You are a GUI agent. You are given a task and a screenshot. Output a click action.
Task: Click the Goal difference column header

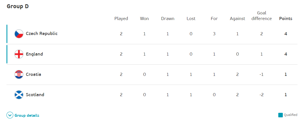pyautogui.click(x=262, y=16)
